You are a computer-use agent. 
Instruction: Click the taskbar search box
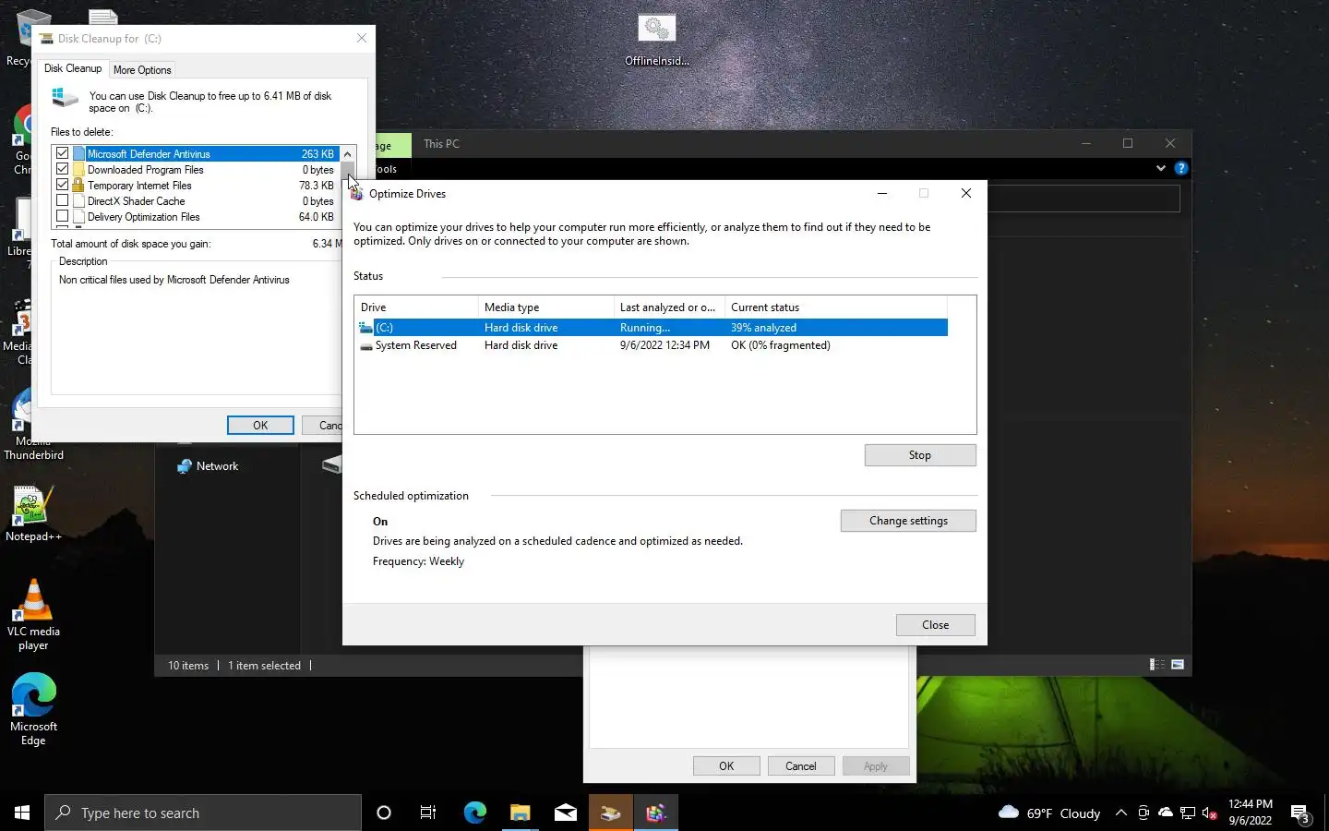203,813
